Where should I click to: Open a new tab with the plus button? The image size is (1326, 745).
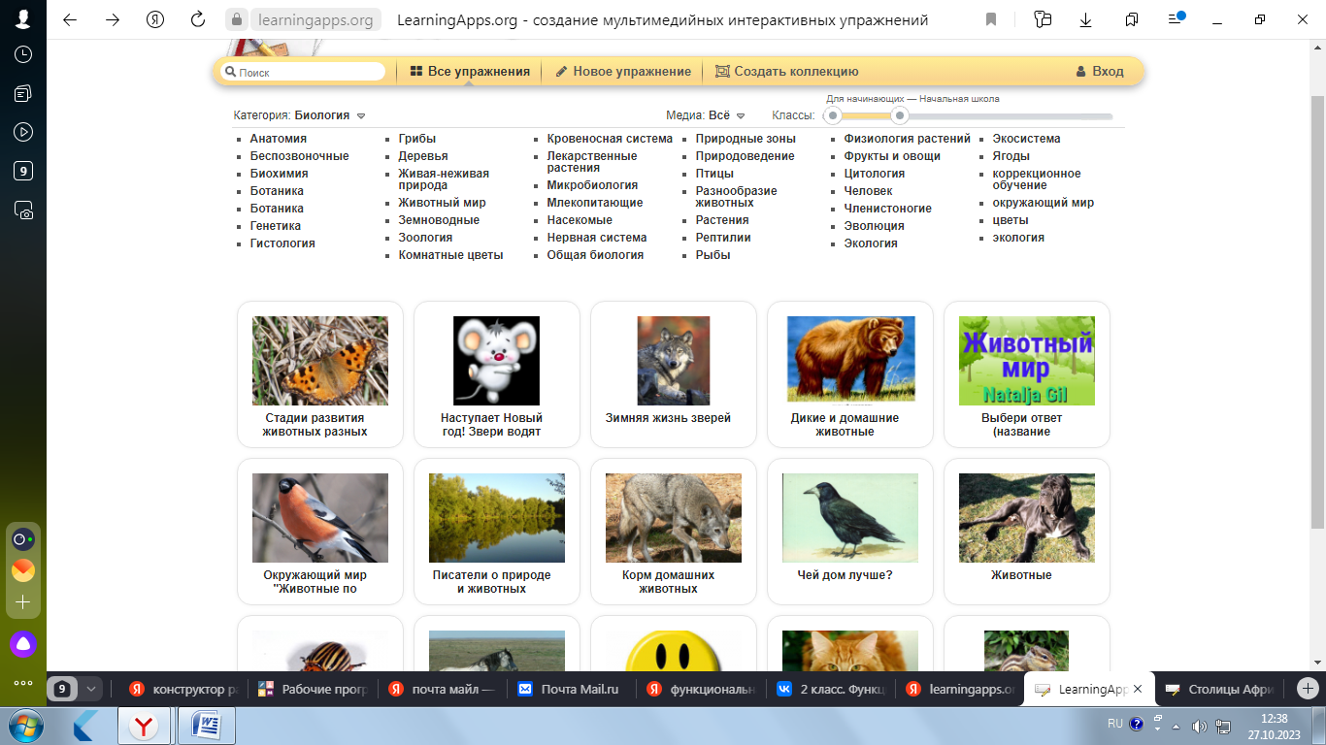1308,689
